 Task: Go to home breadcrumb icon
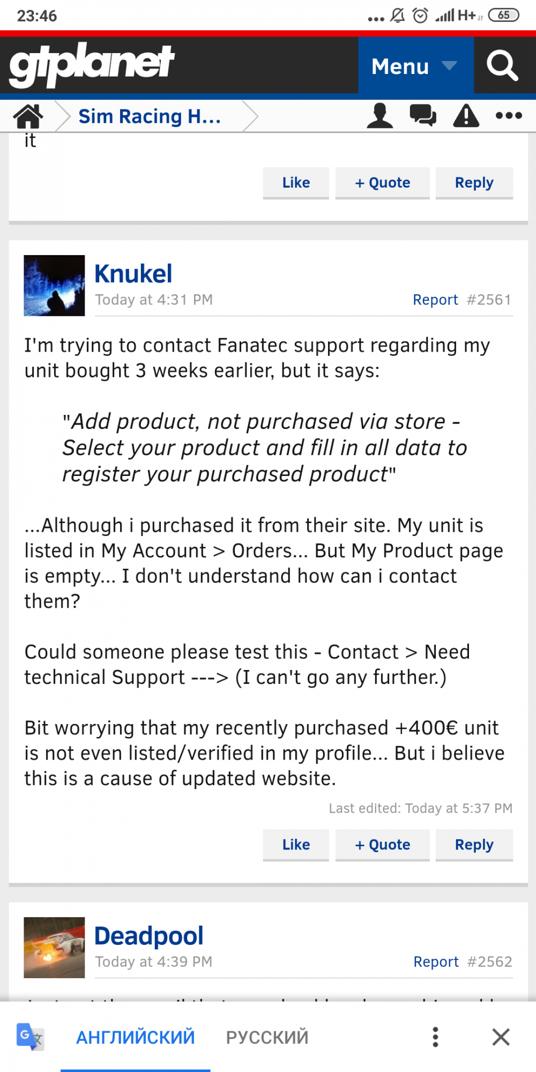[28, 116]
